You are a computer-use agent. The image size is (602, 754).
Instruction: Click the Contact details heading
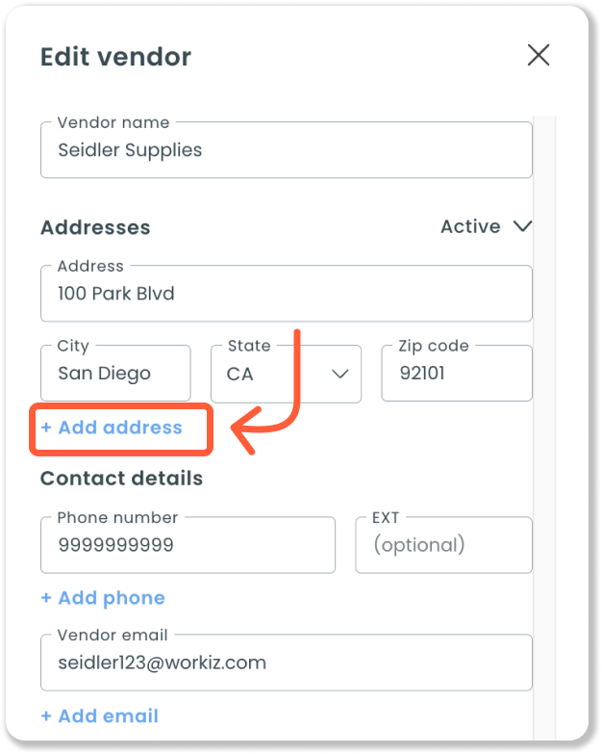[122, 479]
